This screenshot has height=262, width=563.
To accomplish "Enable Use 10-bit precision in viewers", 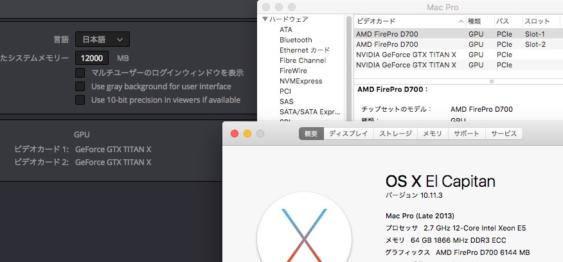I will 80,100.
